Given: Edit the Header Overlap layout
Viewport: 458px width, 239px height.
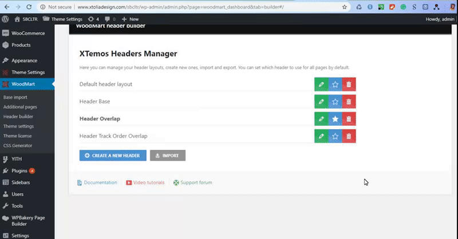Looking at the screenshot, I should [x=321, y=119].
